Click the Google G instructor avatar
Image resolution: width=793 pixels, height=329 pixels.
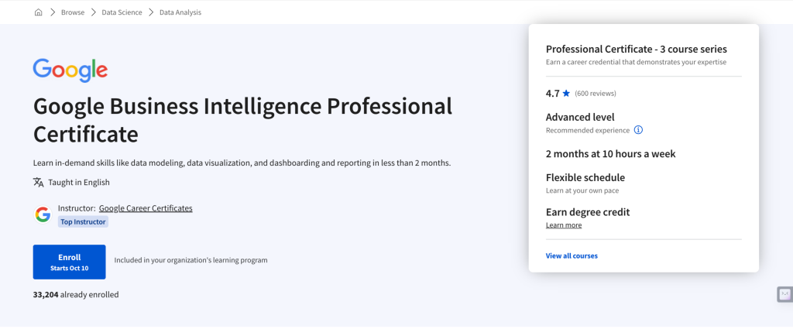point(43,214)
